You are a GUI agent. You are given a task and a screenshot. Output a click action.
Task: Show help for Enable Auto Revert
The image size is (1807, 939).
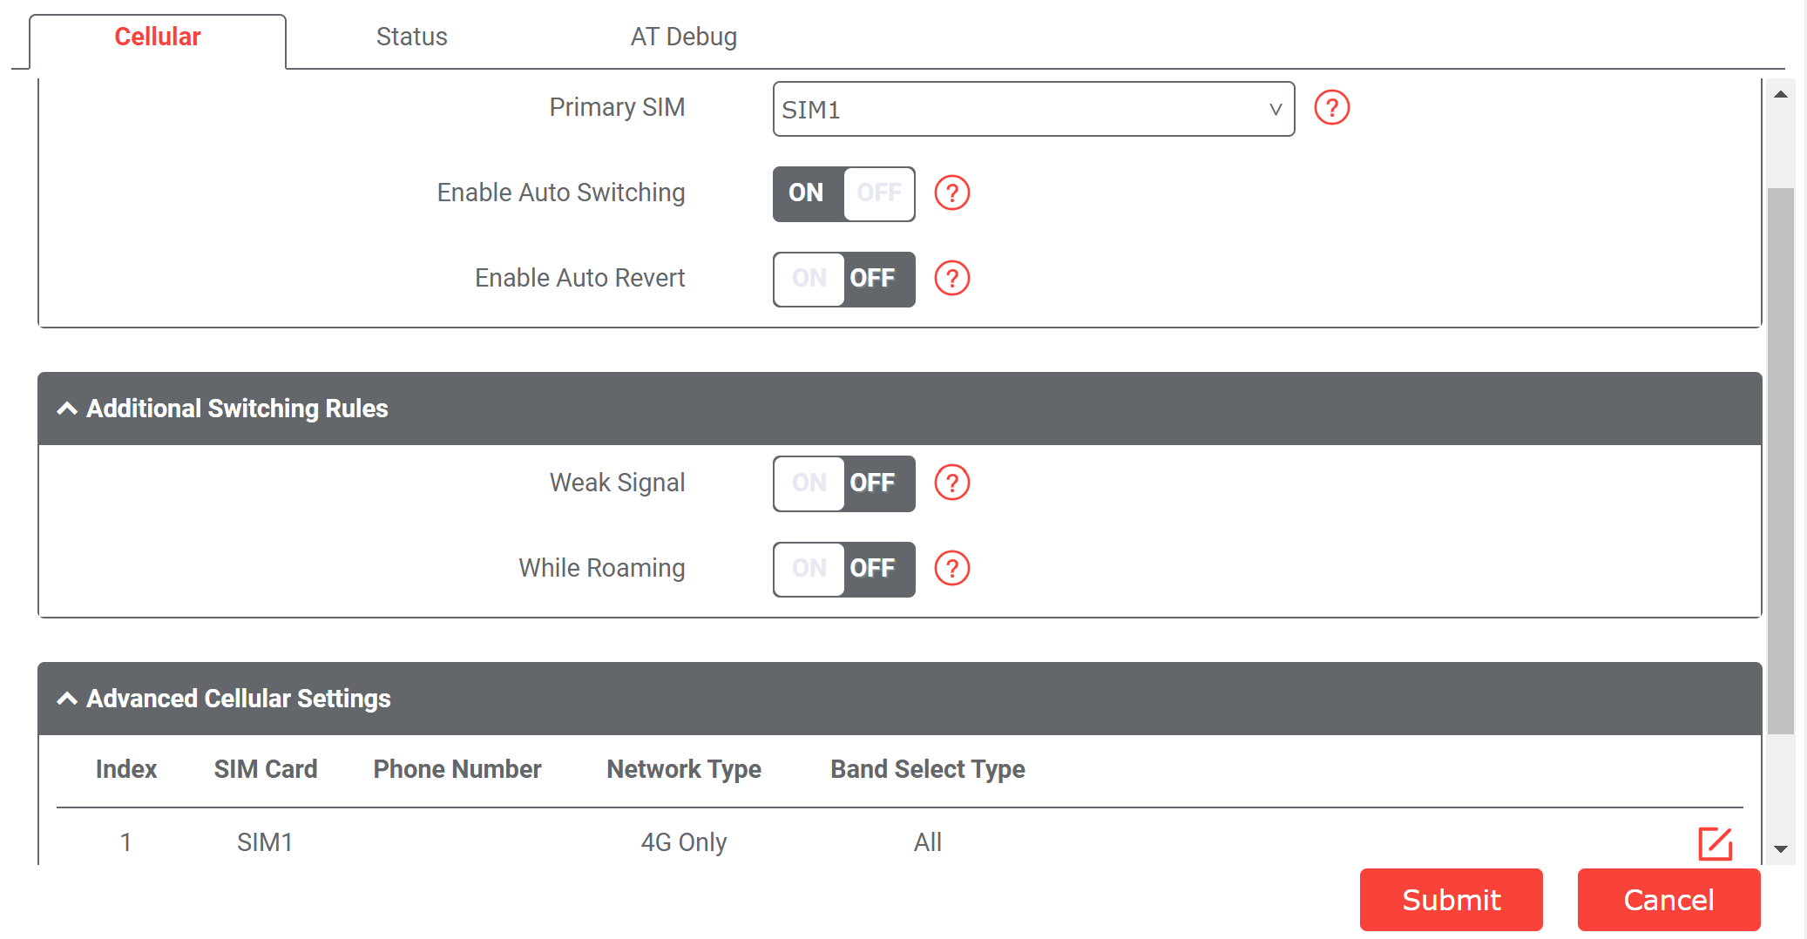951,279
